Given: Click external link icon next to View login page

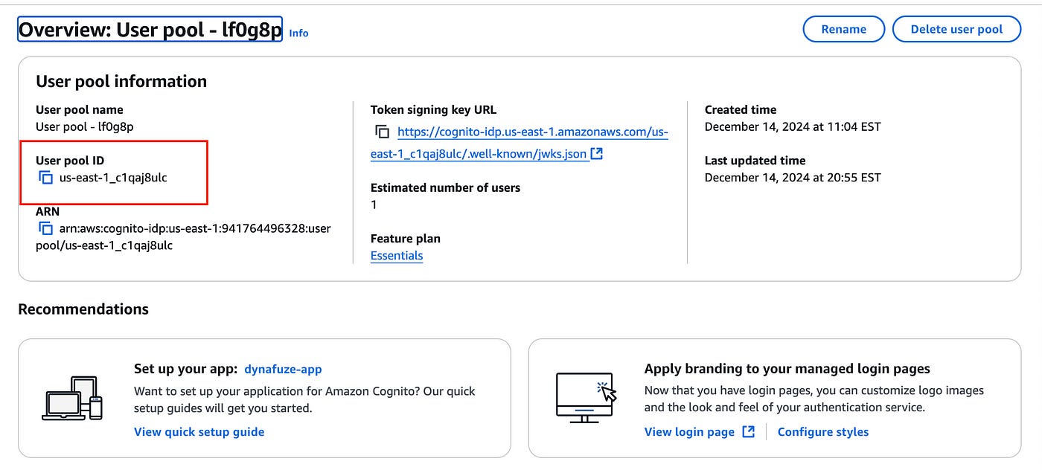Looking at the screenshot, I should 749,432.
